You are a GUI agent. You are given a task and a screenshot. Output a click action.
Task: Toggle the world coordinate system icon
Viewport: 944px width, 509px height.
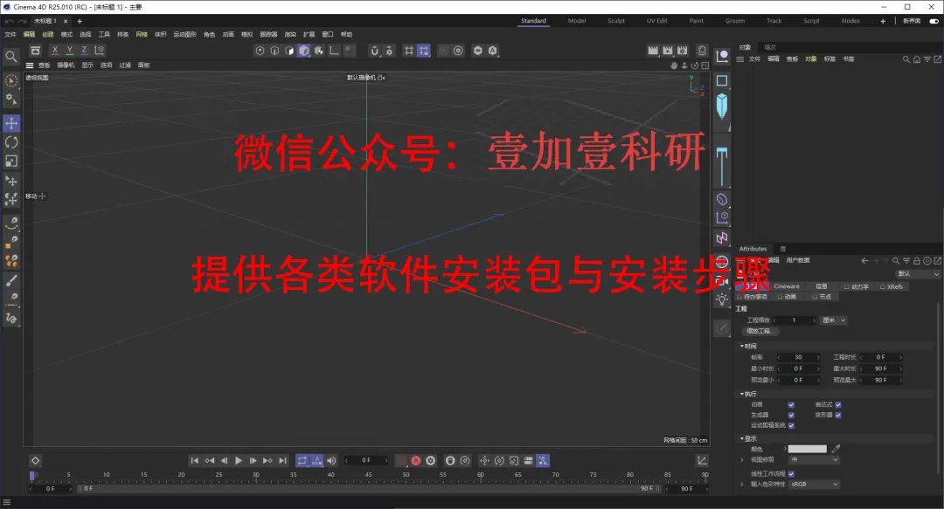tap(100, 51)
